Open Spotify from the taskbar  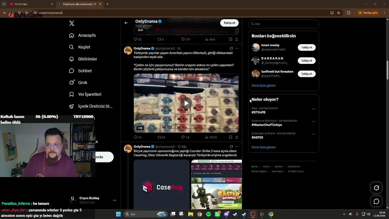point(208,214)
